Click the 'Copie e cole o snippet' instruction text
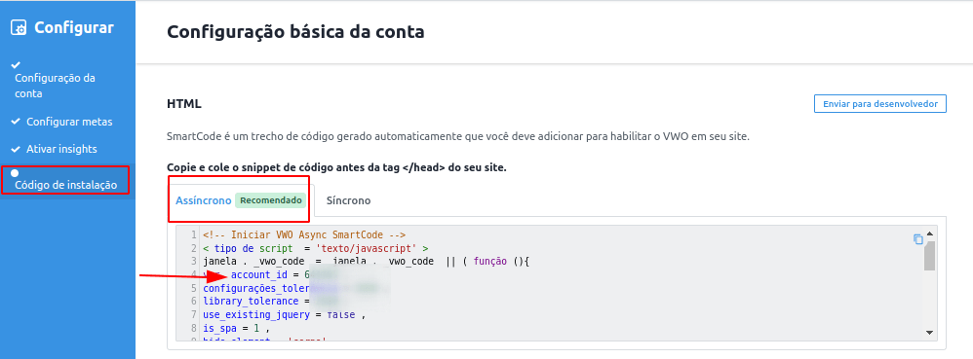Screen dimensions: 973x359 pyautogui.click(x=337, y=167)
